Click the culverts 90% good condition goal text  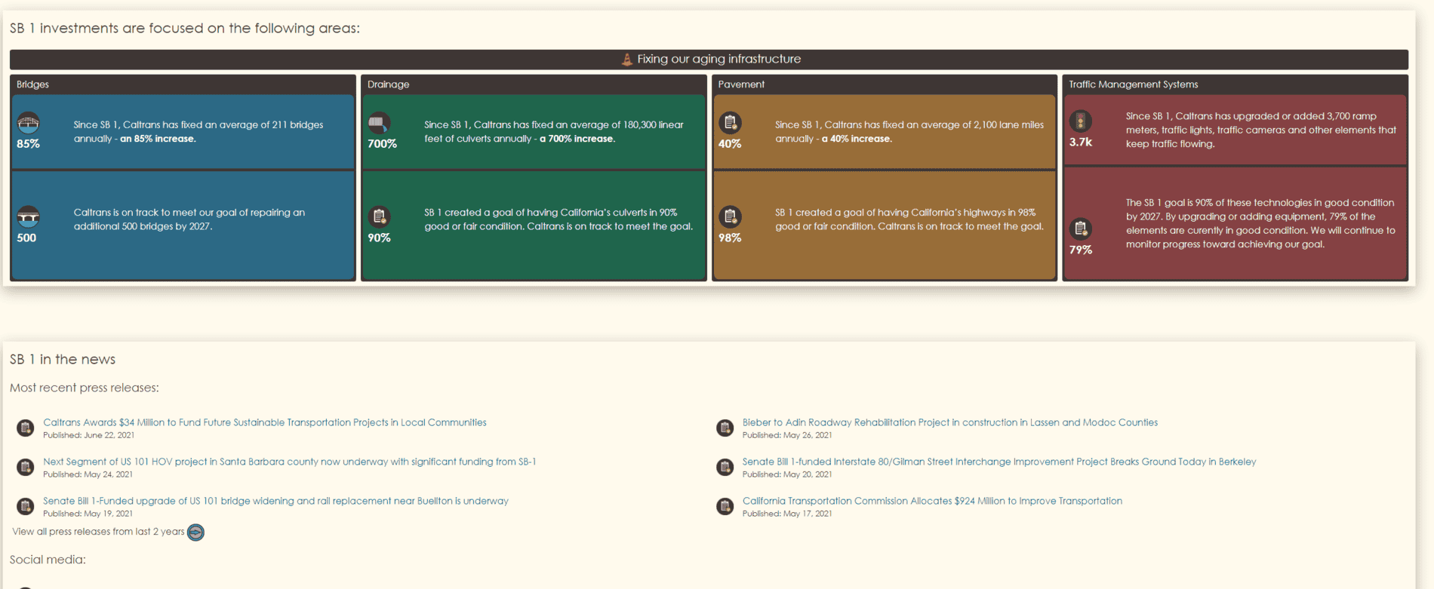coord(559,219)
